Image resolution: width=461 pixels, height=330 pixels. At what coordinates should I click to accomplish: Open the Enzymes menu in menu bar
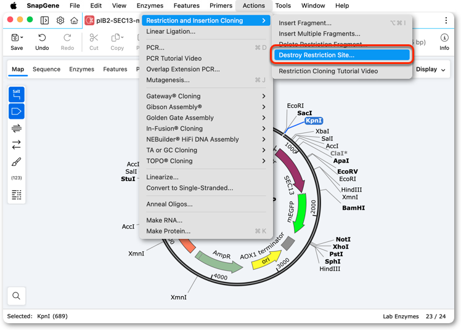click(150, 6)
